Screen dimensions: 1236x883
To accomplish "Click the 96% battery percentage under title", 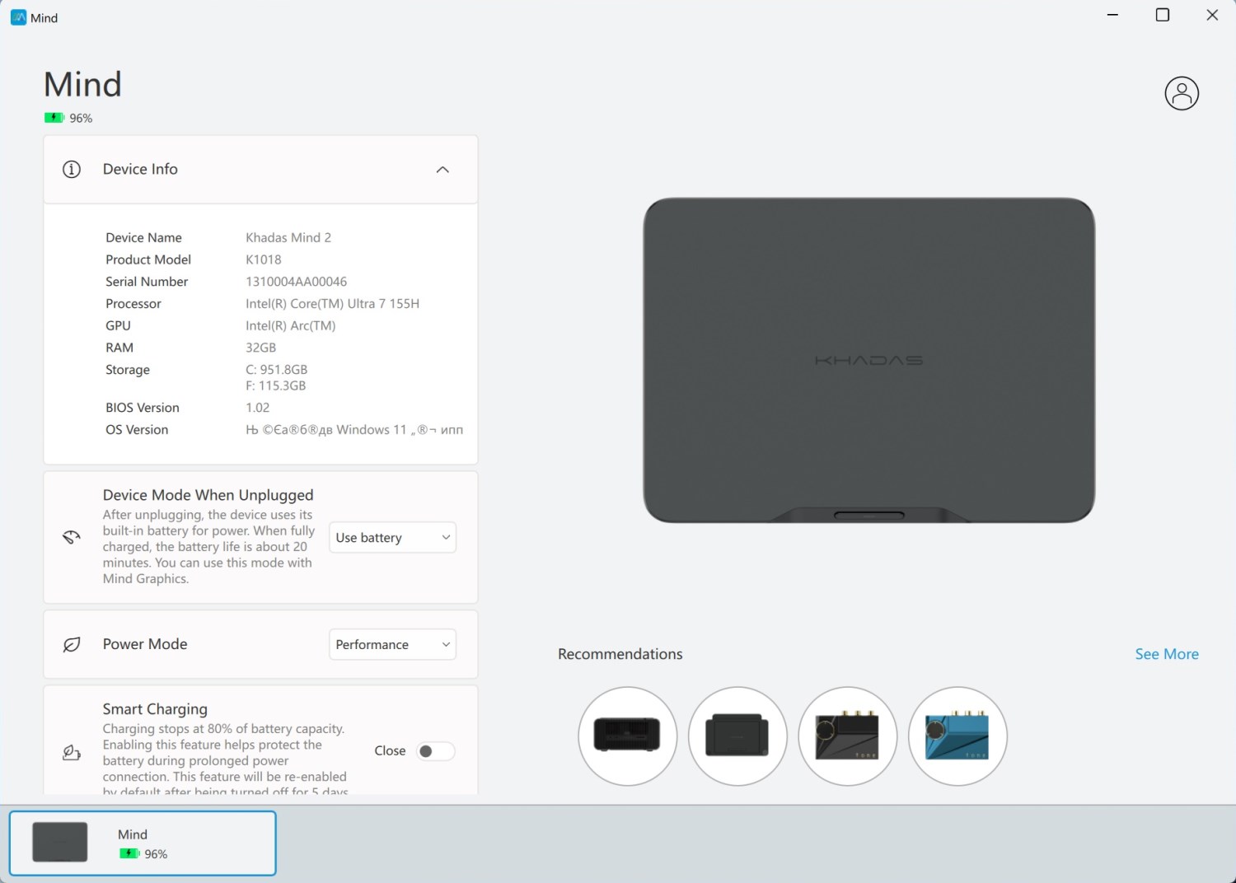I will 81,118.
